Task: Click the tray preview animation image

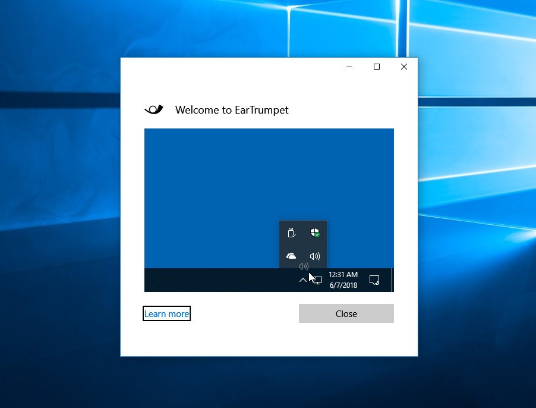Action: click(x=269, y=210)
